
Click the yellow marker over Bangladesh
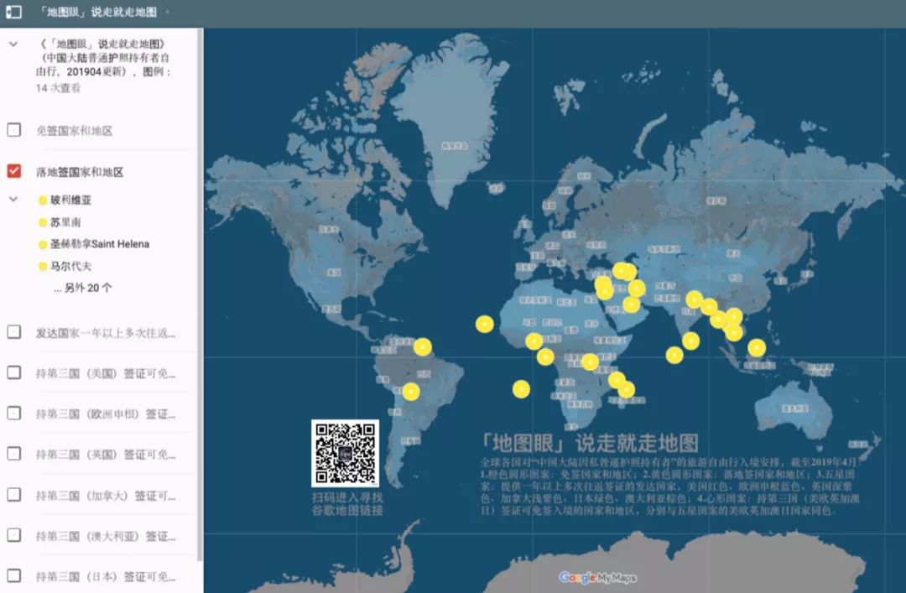(709, 307)
